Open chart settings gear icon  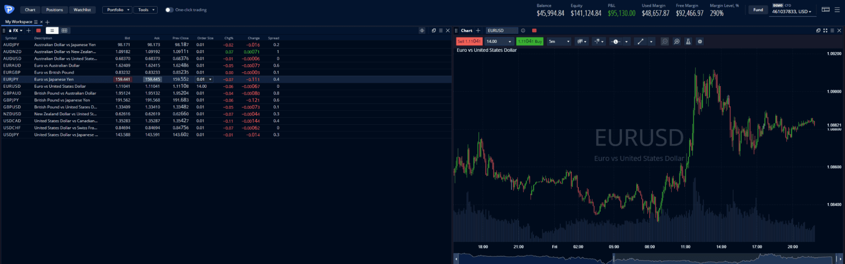tap(700, 41)
